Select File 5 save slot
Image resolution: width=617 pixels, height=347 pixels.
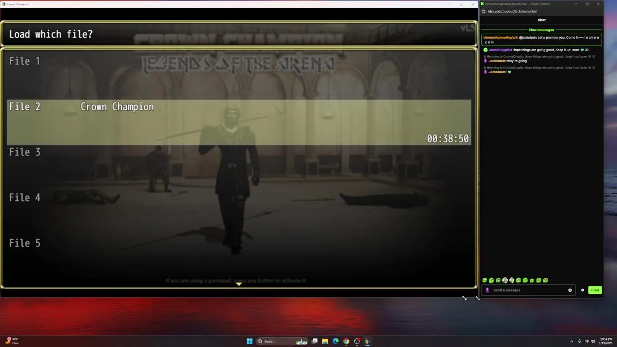[239, 258]
